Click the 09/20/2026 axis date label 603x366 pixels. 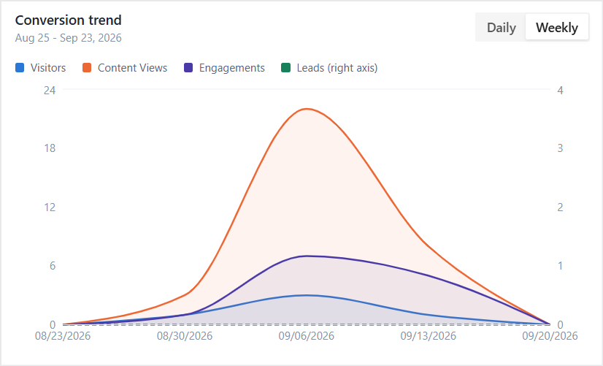click(550, 336)
